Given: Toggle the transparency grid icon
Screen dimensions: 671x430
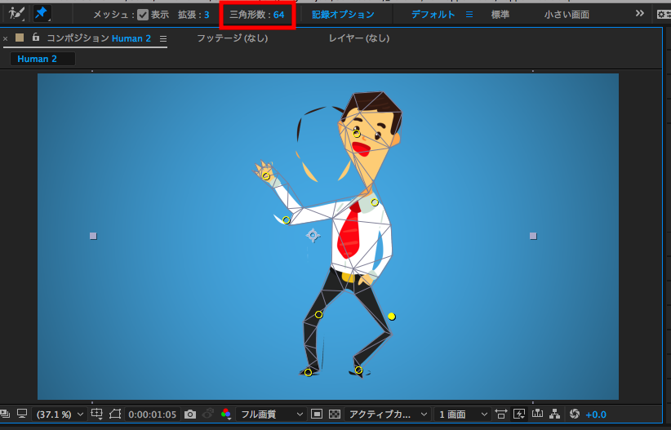Looking at the screenshot, I should coord(335,414).
